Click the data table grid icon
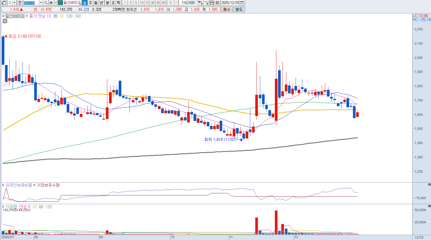This screenshot has width=431, height=240. coord(5,21)
